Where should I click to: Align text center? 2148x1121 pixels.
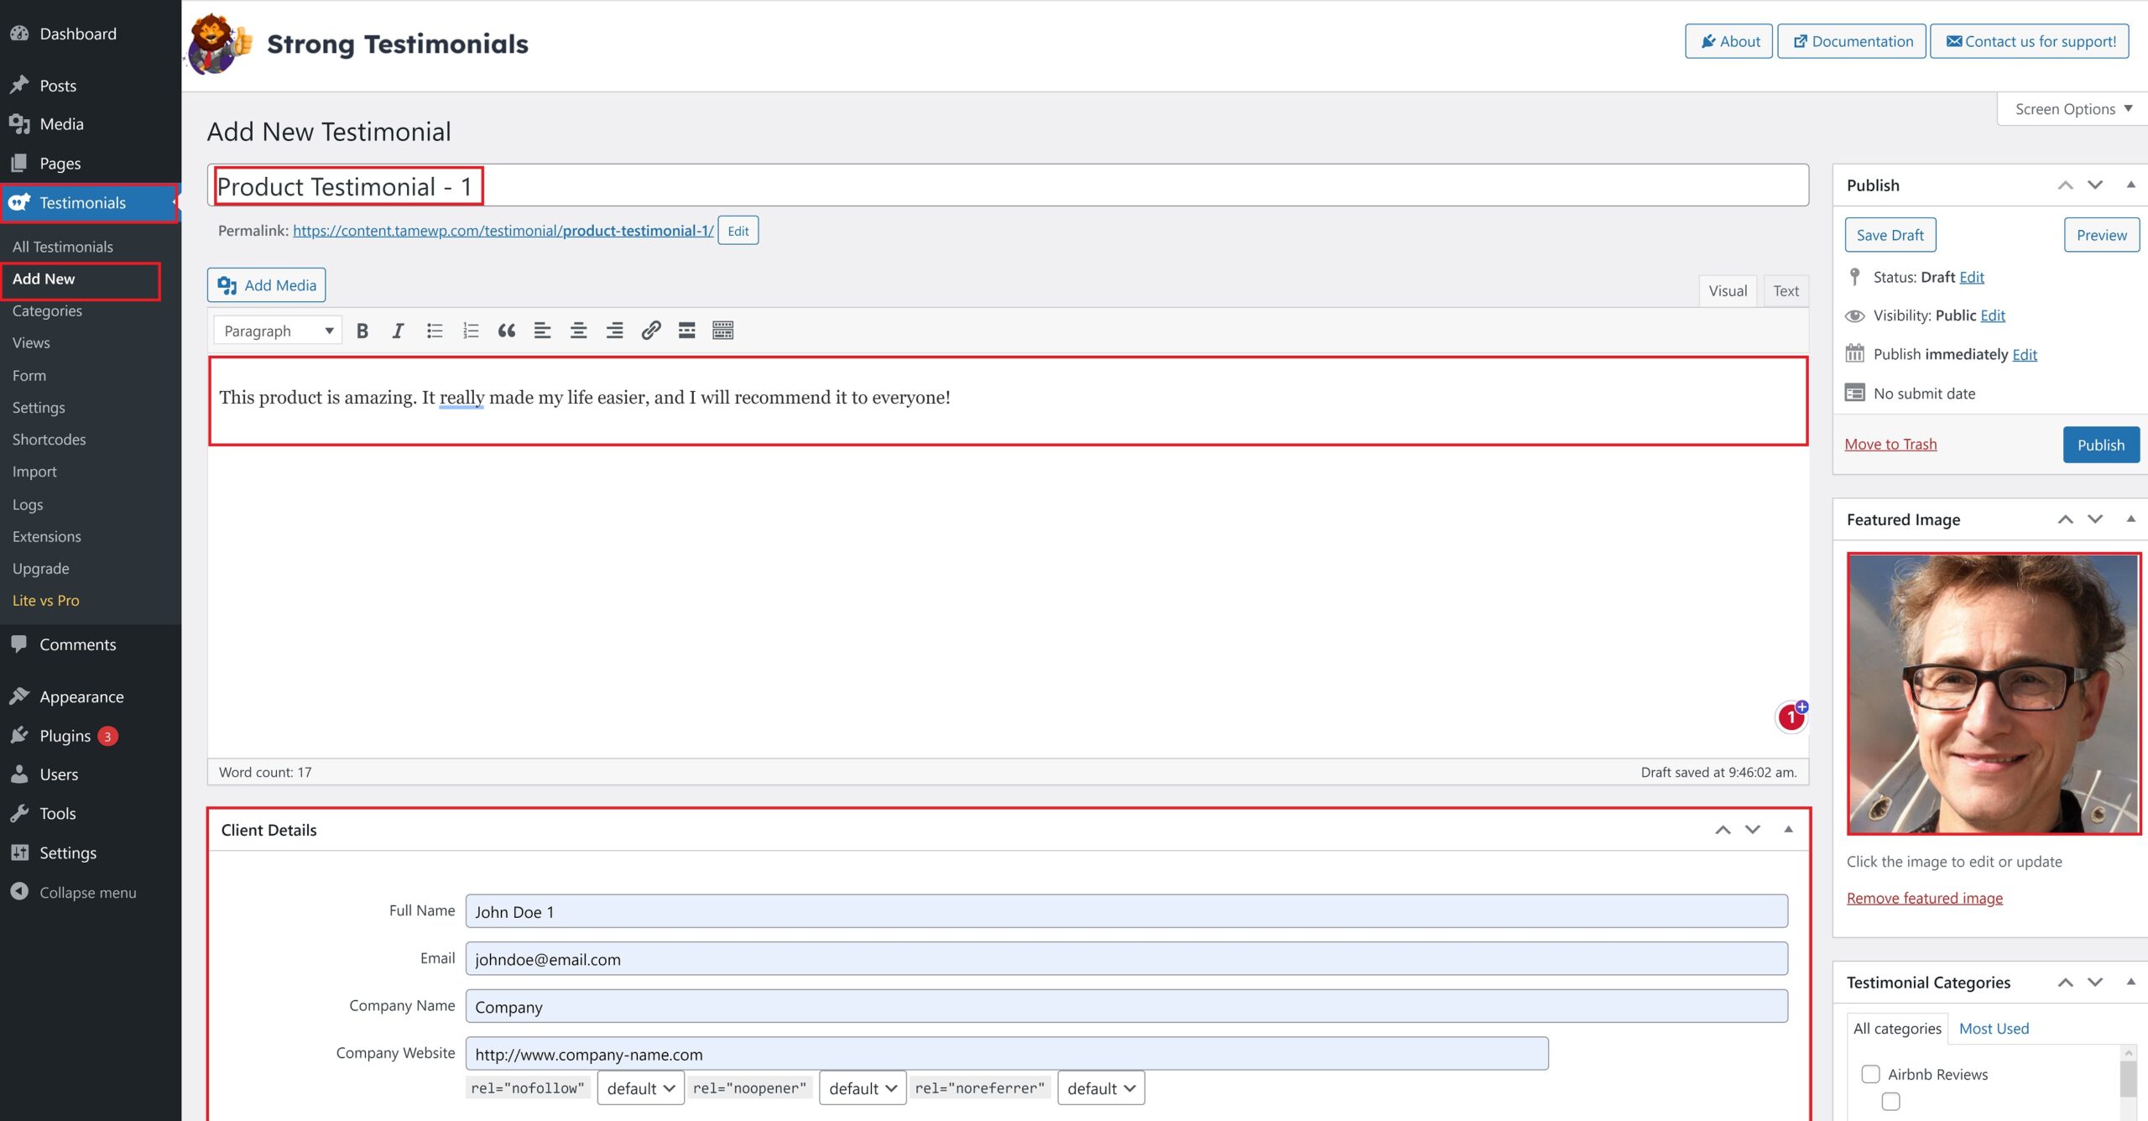pos(578,331)
